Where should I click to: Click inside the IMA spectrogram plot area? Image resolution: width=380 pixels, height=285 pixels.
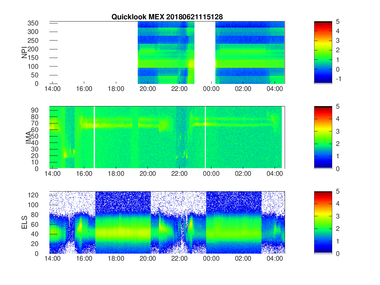(x=167, y=137)
